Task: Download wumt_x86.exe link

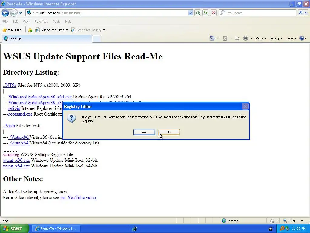Action: pos(16,160)
